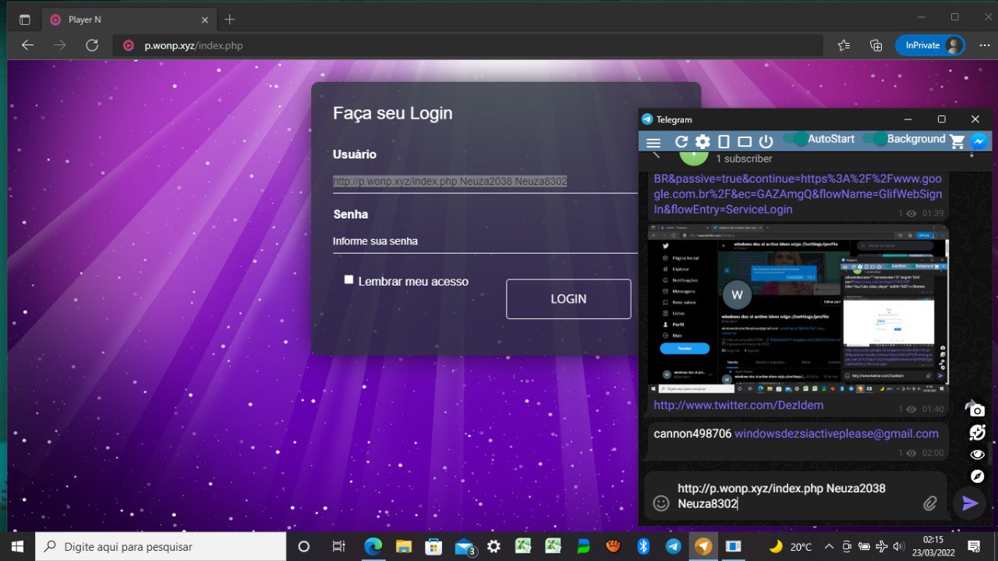998x561 pixels.
Task: Click the power icon in Telegram toolbar
Action: tap(766, 142)
